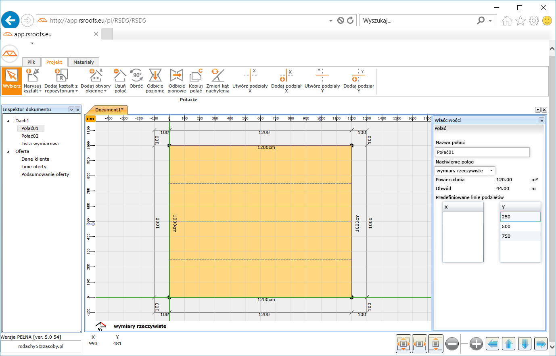This screenshot has height=356, width=556.
Task: Open the Nachylenie połaci dropdown
Action: (x=491, y=171)
